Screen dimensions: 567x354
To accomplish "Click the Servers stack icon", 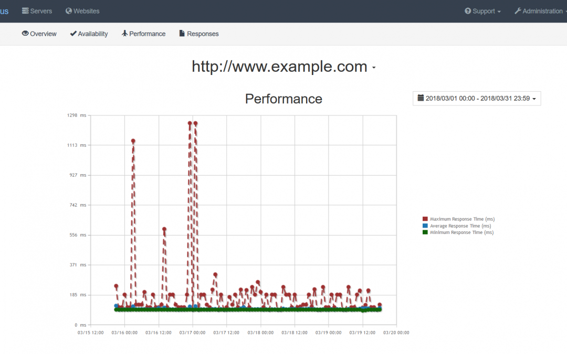I will click(x=25, y=11).
